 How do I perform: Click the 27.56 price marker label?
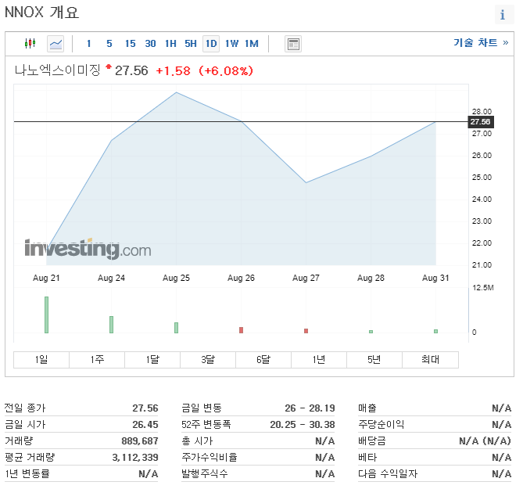tap(481, 122)
